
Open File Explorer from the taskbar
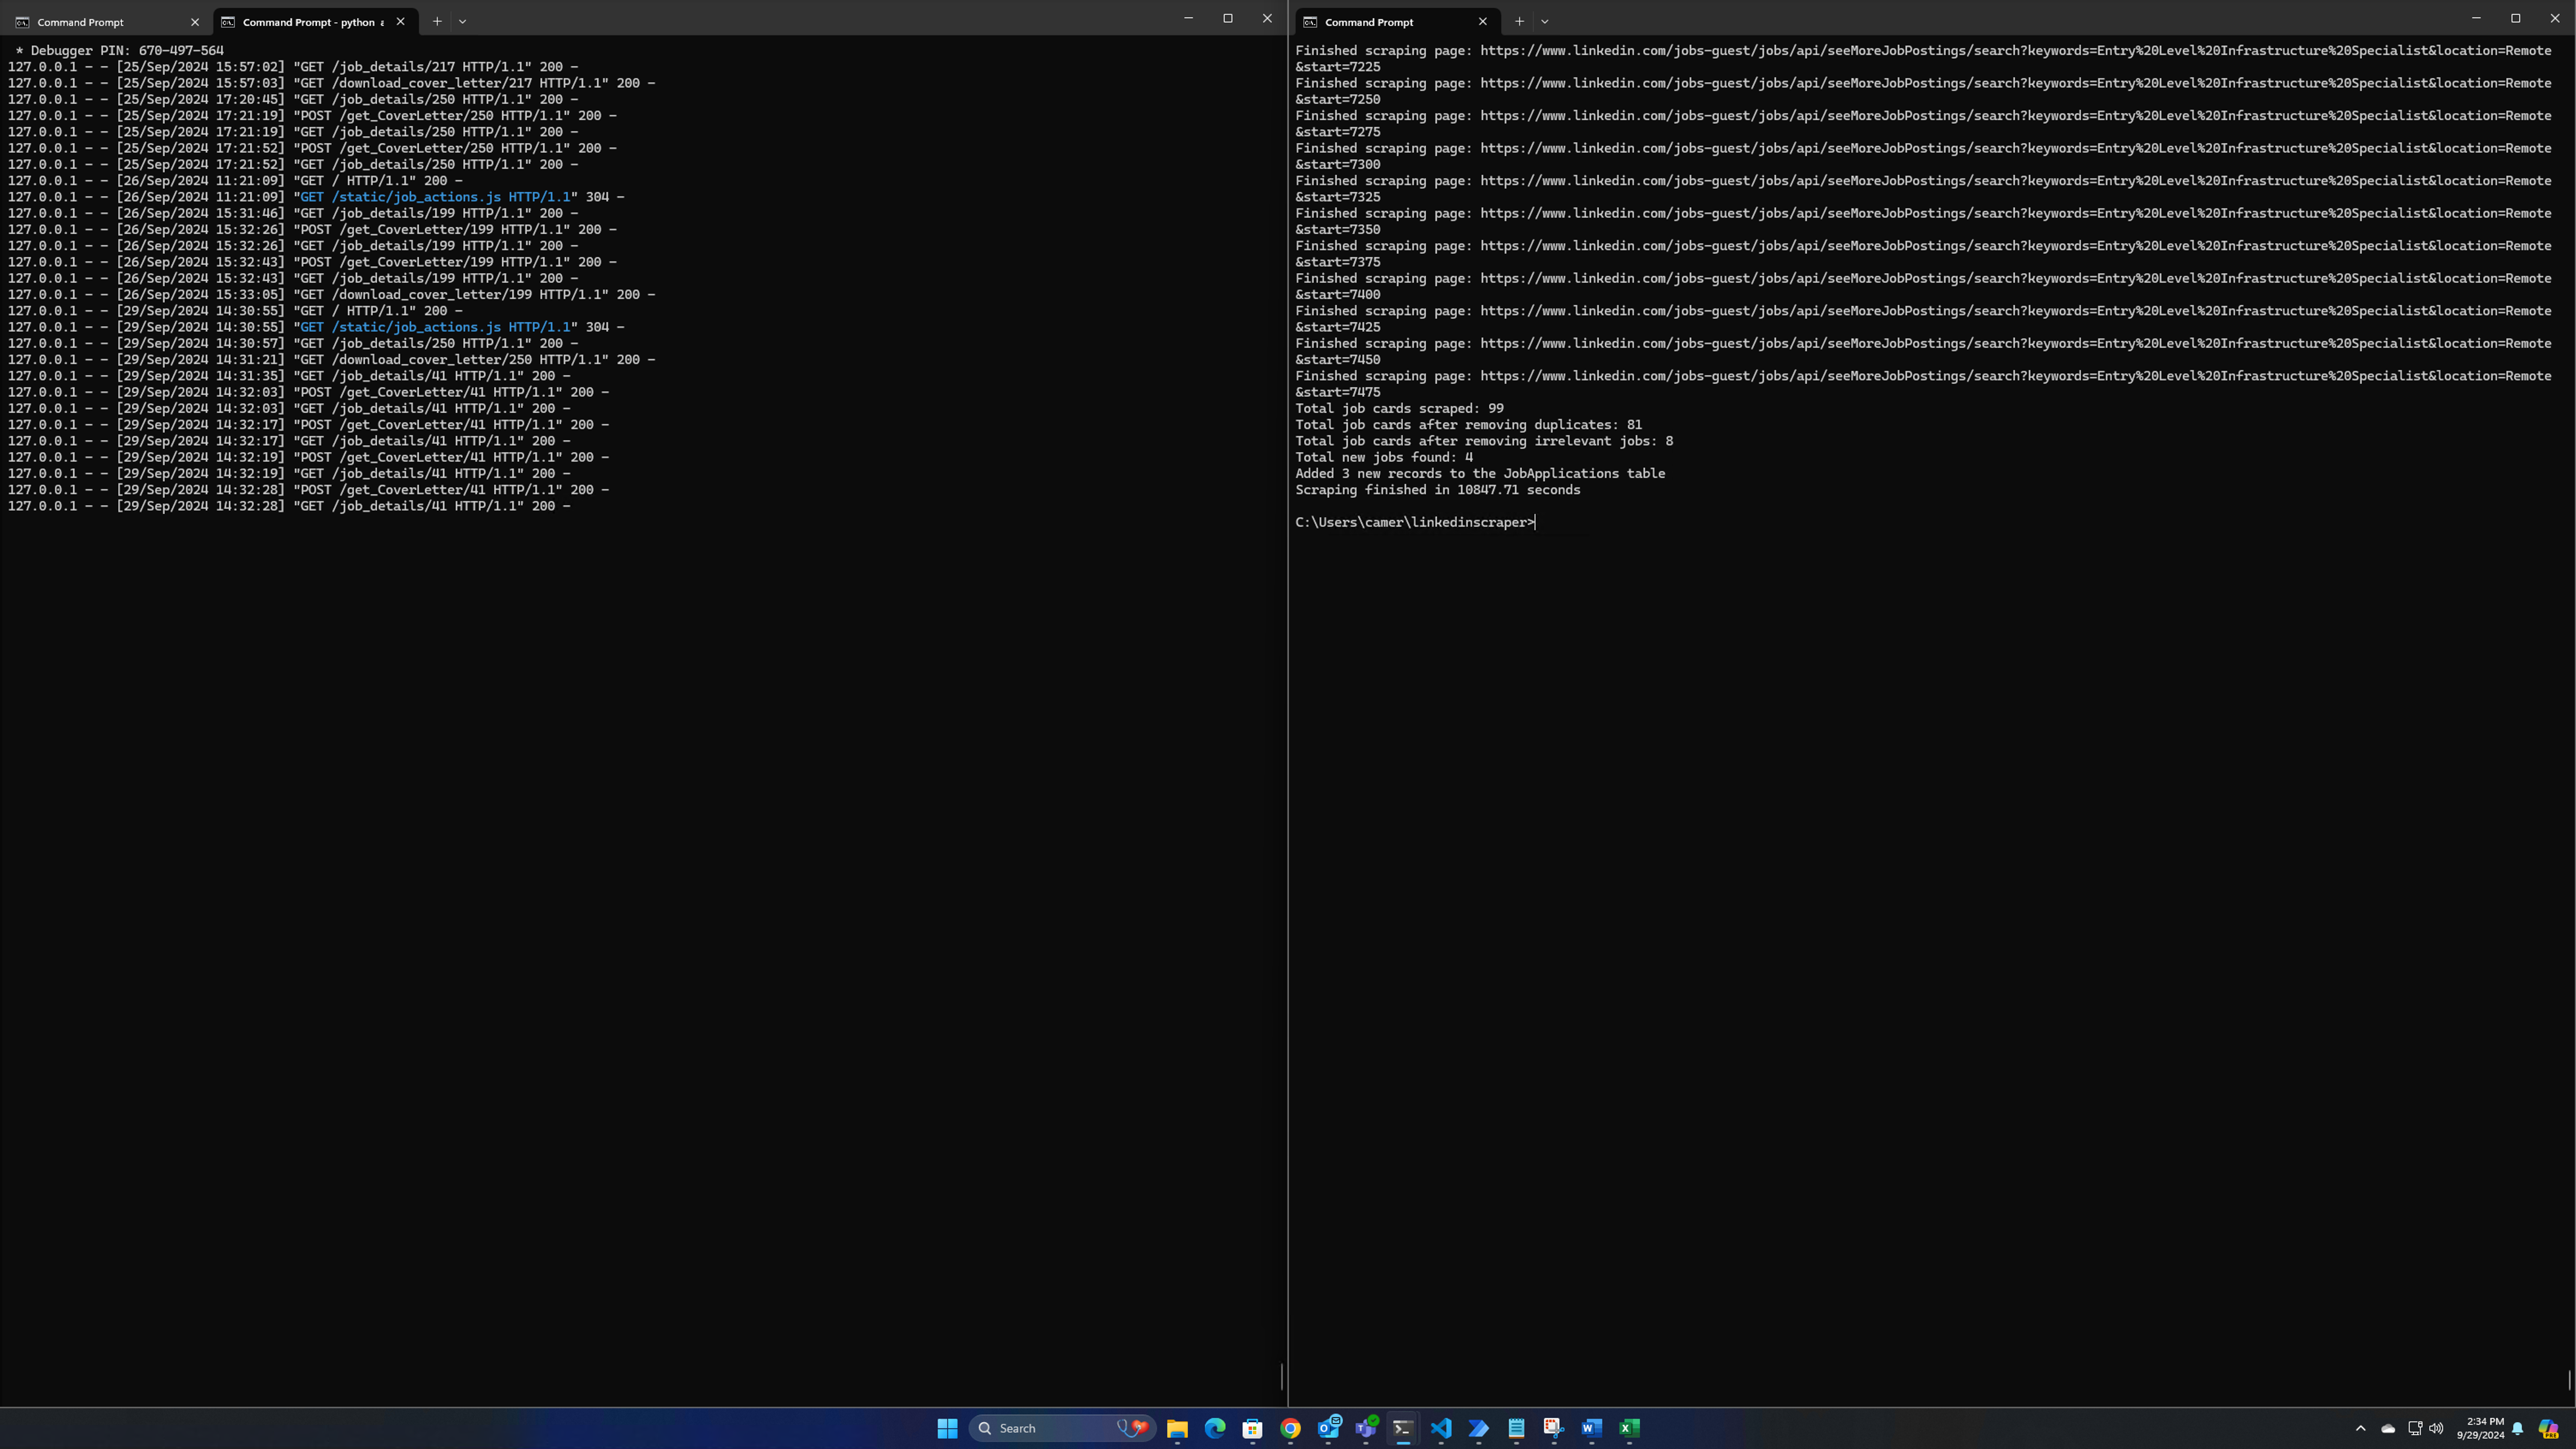tap(1177, 1428)
